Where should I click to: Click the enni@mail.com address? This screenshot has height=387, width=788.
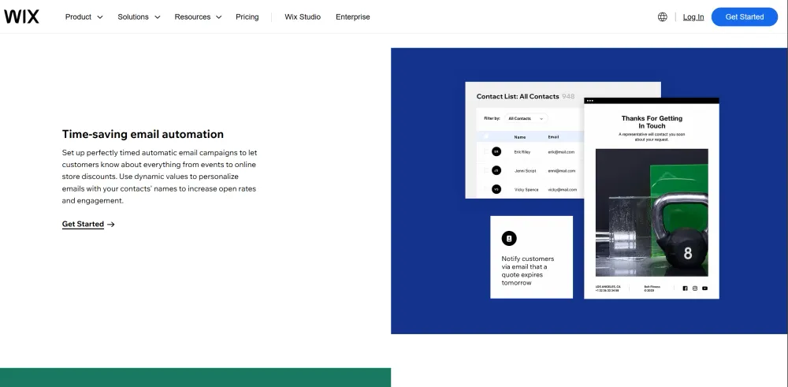[x=561, y=171]
